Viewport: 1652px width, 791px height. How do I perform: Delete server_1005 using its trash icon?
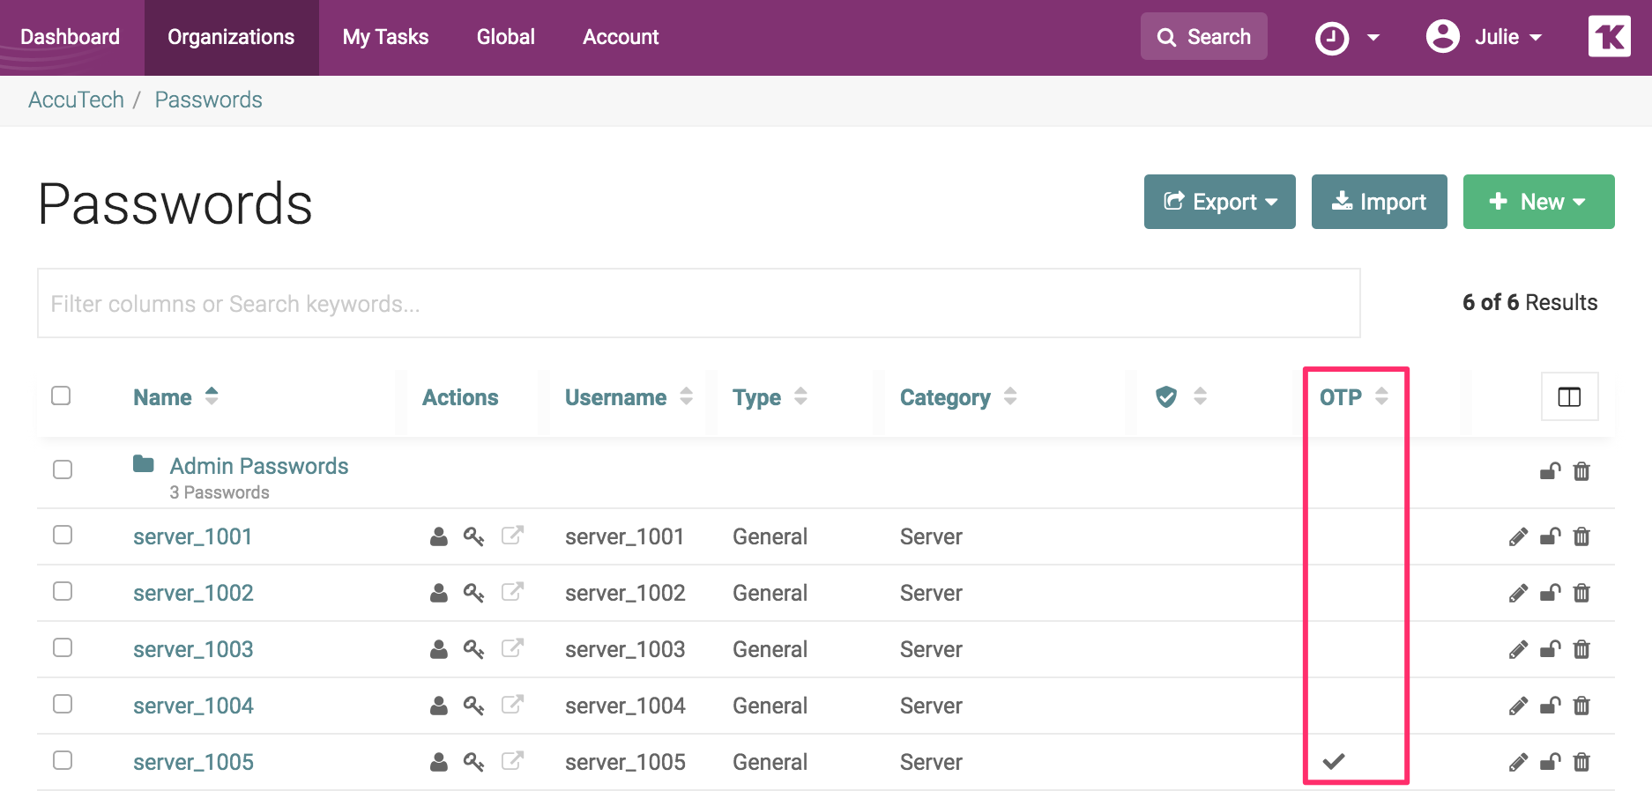click(1581, 762)
